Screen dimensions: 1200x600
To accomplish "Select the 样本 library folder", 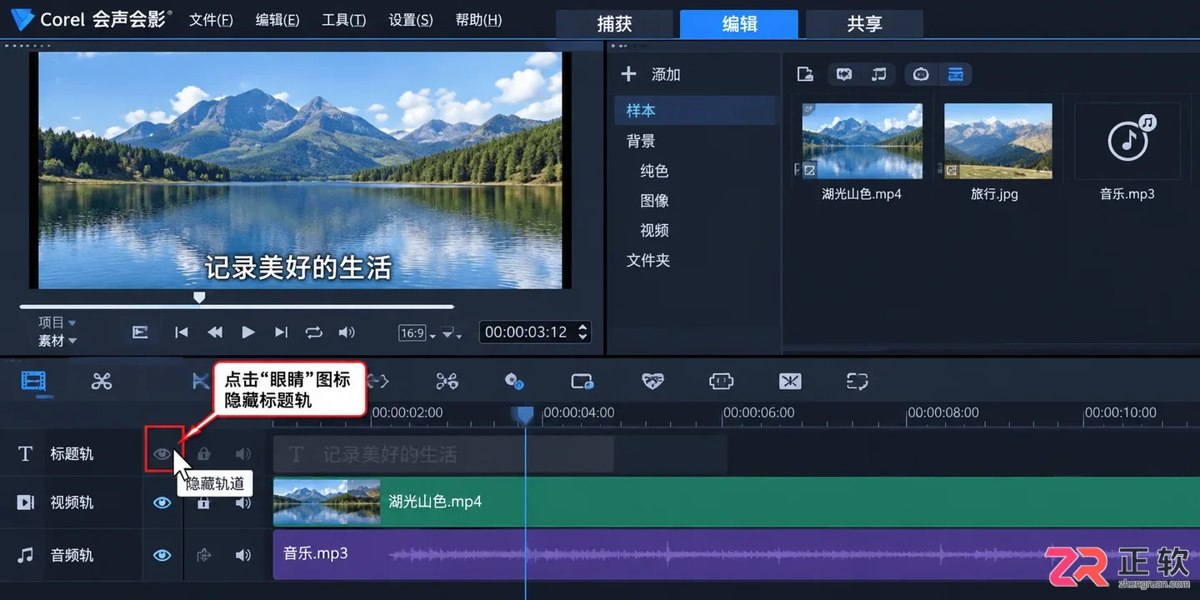I will 695,111.
